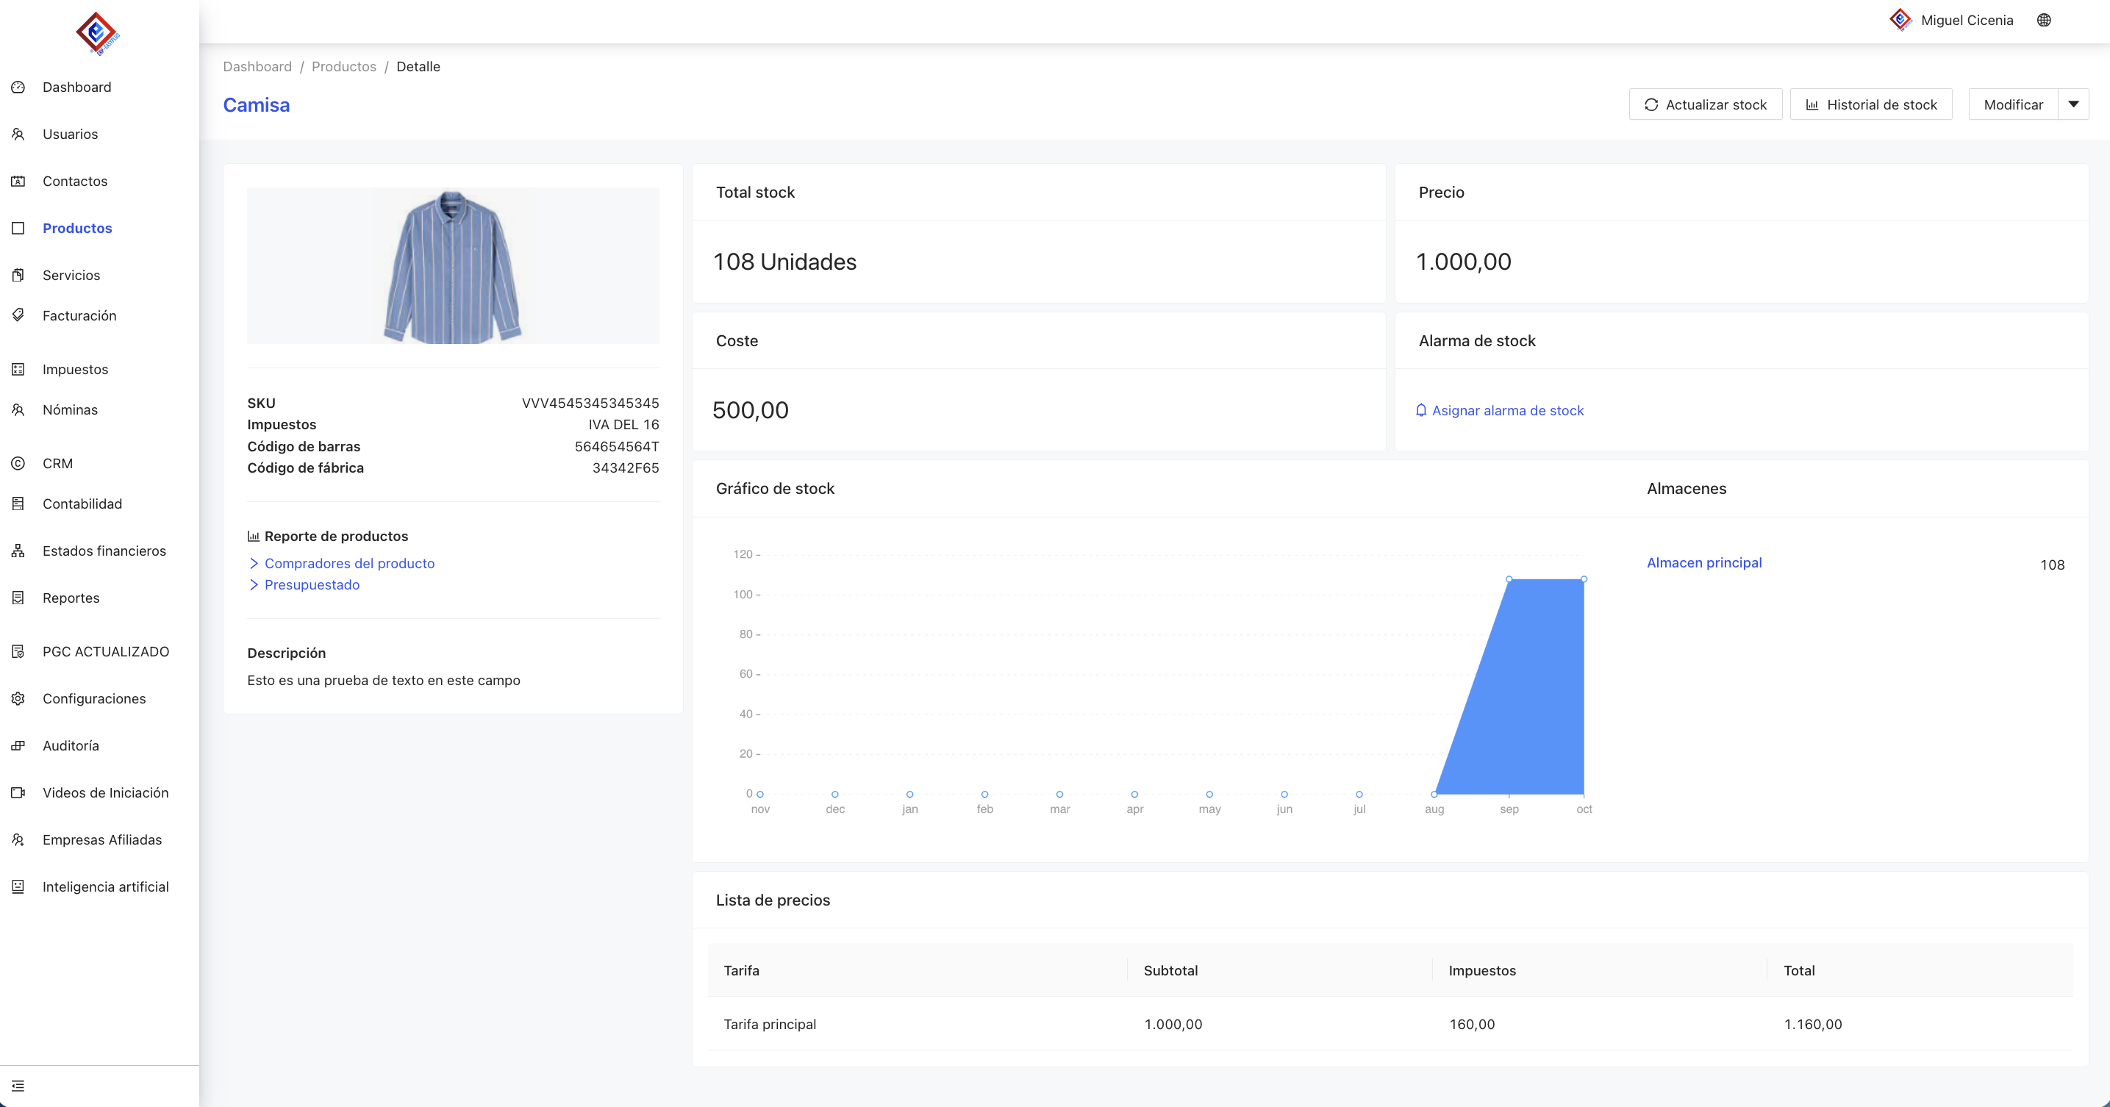Click the sep data point on stock chart
Screen dimensions: 2110x1107
pyautogui.click(x=1509, y=579)
